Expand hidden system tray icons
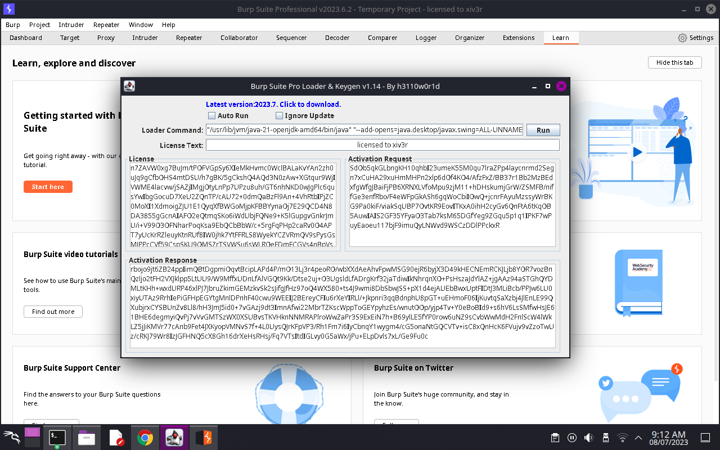Image resolution: width=720 pixels, height=450 pixels. 638,437
